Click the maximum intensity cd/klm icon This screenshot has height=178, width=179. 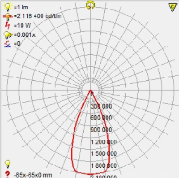(8, 17)
